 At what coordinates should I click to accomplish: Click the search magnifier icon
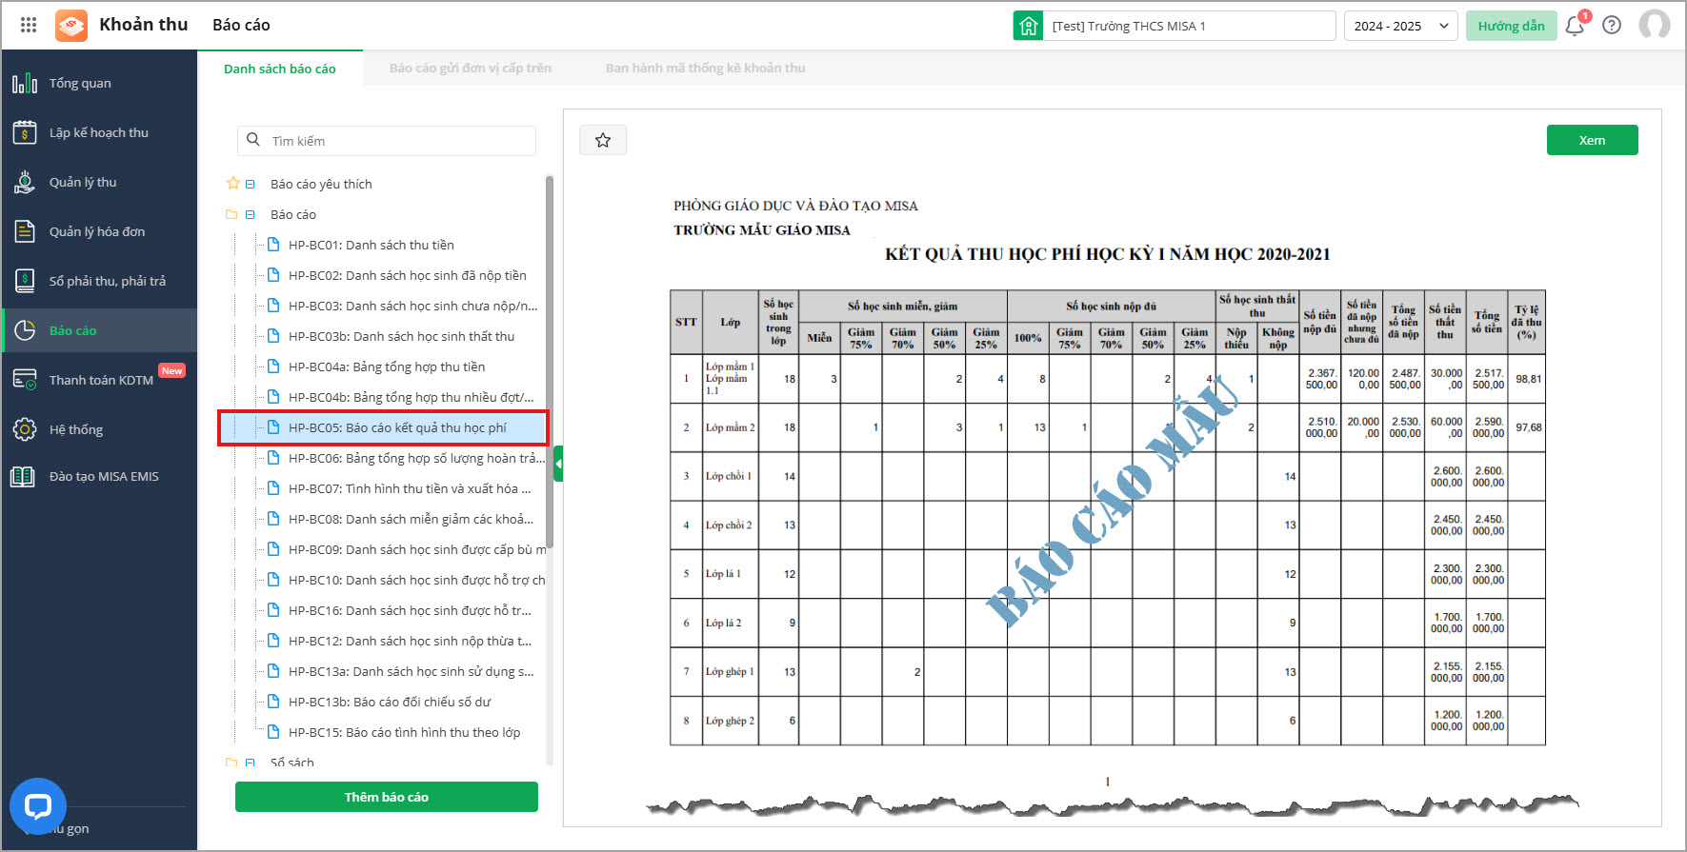point(253,140)
